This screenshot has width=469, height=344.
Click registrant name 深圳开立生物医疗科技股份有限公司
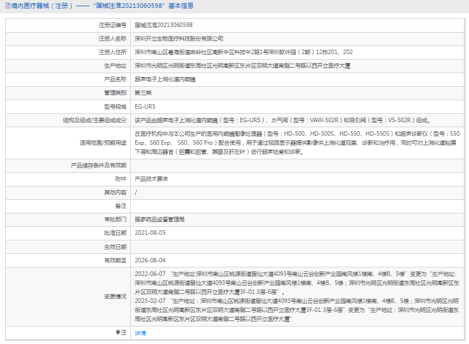click(x=179, y=38)
